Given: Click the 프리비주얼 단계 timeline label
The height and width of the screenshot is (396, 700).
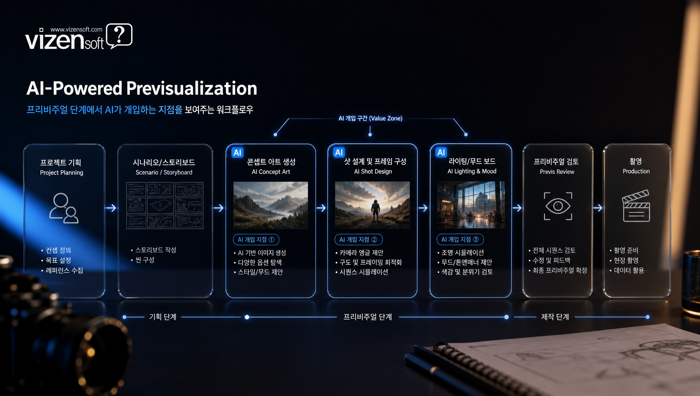Looking at the screenshot, I should [367, 317].
